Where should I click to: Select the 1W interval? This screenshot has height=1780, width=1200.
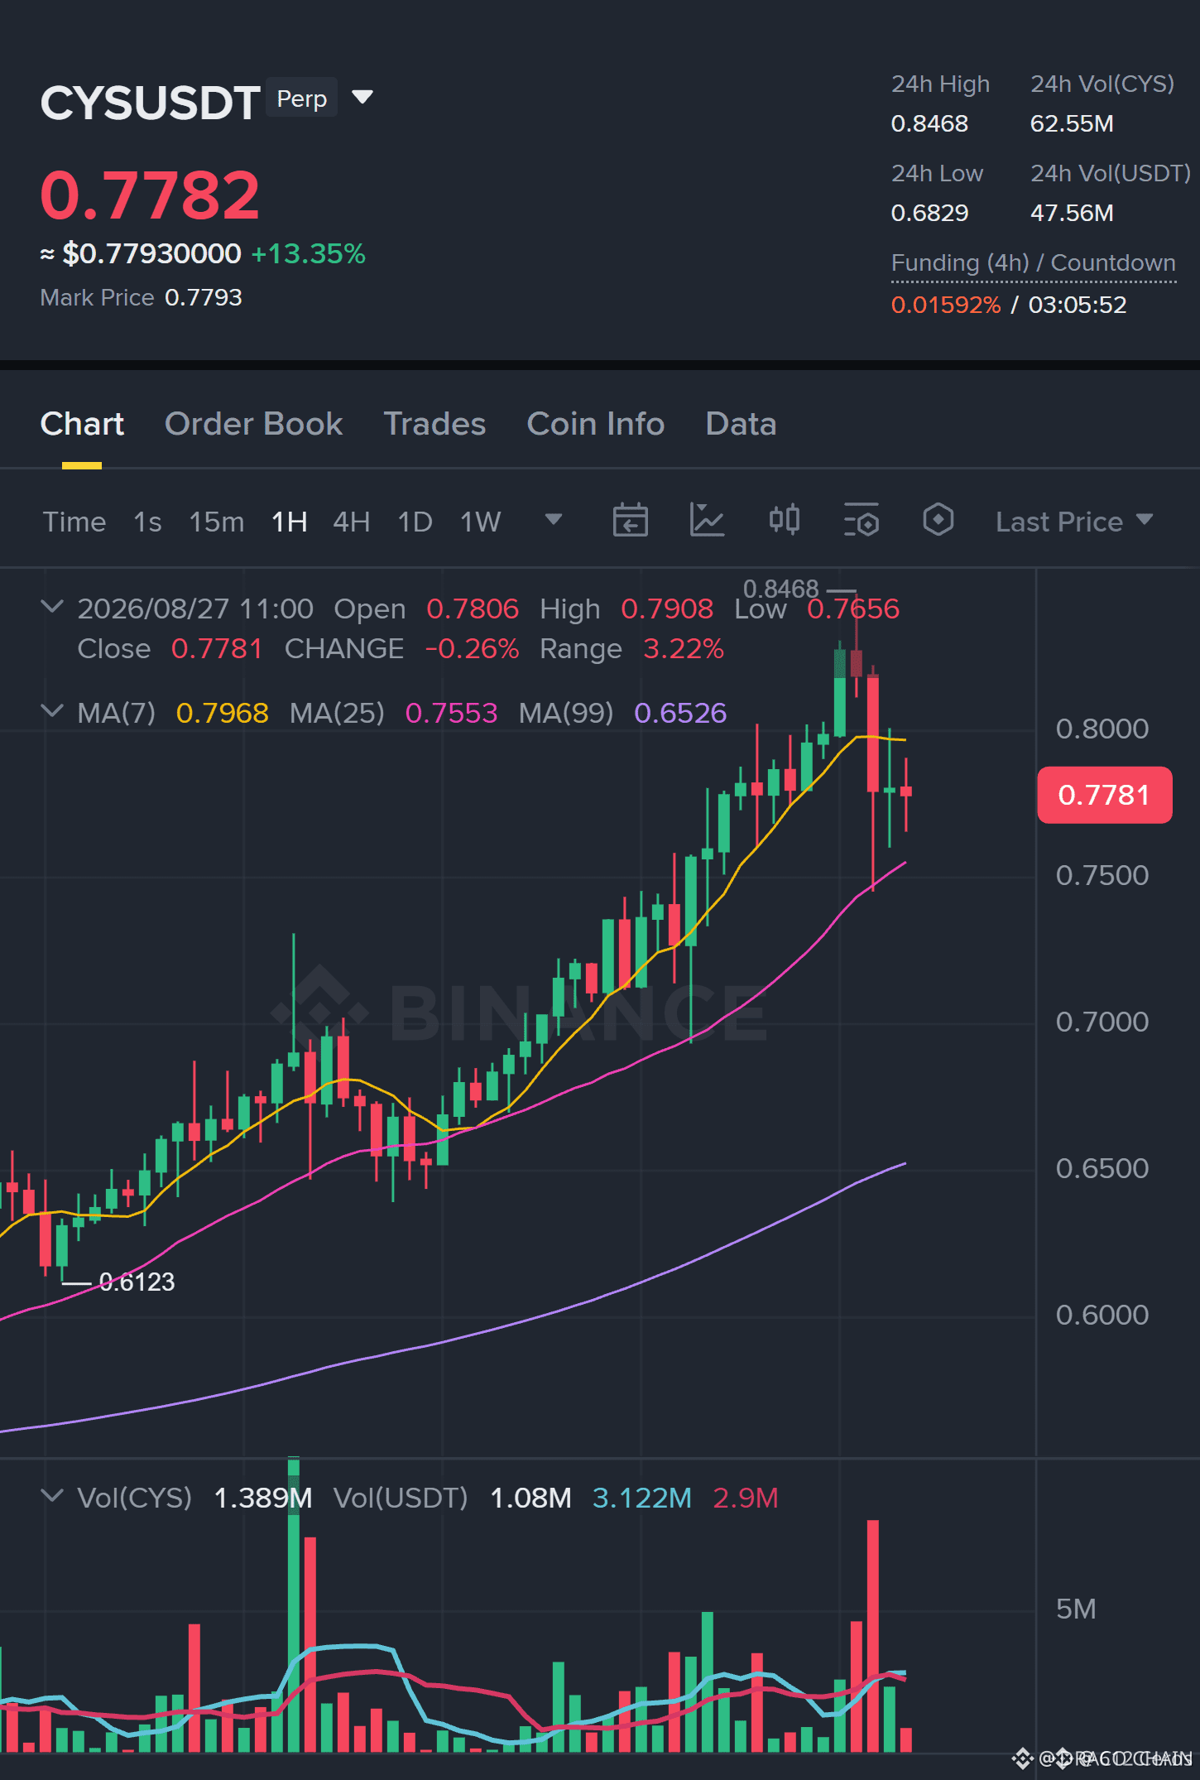coord(480,522)
